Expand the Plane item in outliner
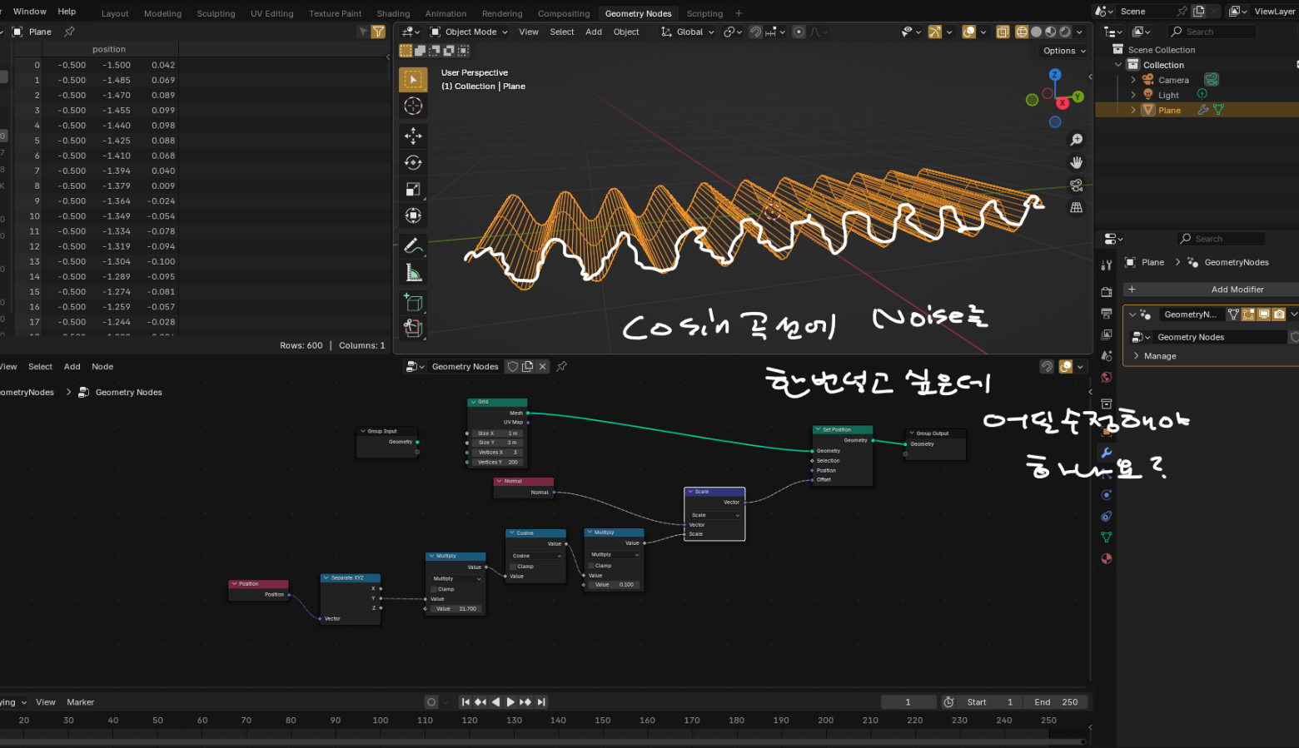 pos(1133,110)
